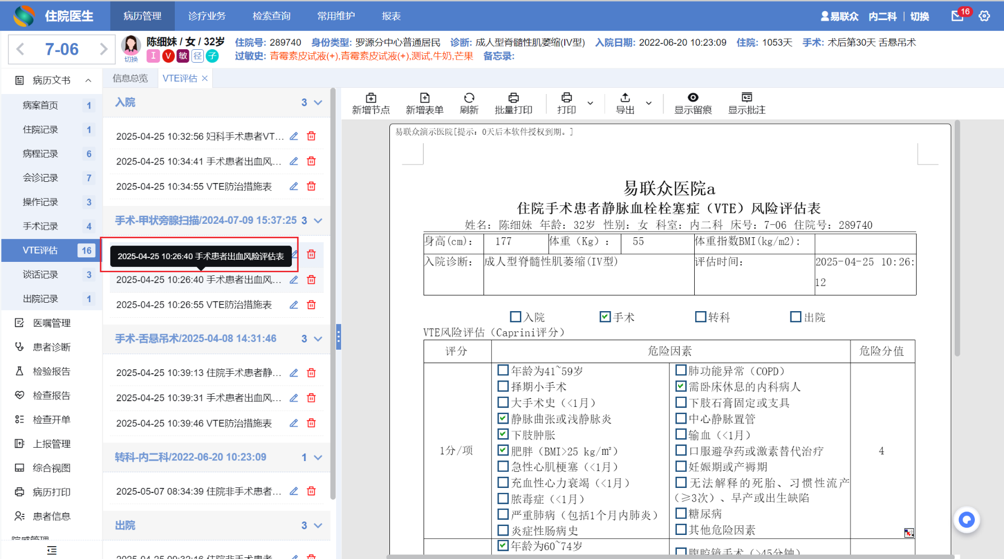Click the 批量打印 printer icon
Viewport: 1004px width, 559px height.
513,98
